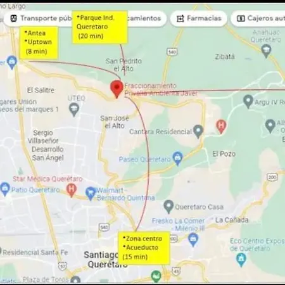Viewport: 285px width, 285px height.
Task: Filter map by Transporte público
Action: click(x=38, y=18)
